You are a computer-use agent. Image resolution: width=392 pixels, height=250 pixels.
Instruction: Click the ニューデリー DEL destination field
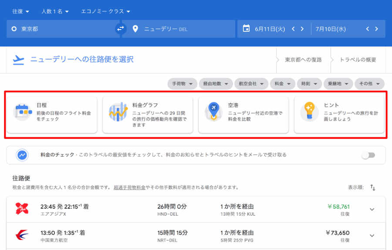(179, 29)
